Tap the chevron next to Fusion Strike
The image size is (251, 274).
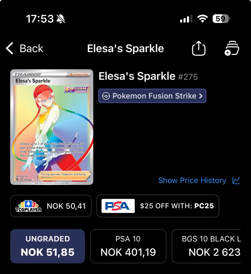201,96
